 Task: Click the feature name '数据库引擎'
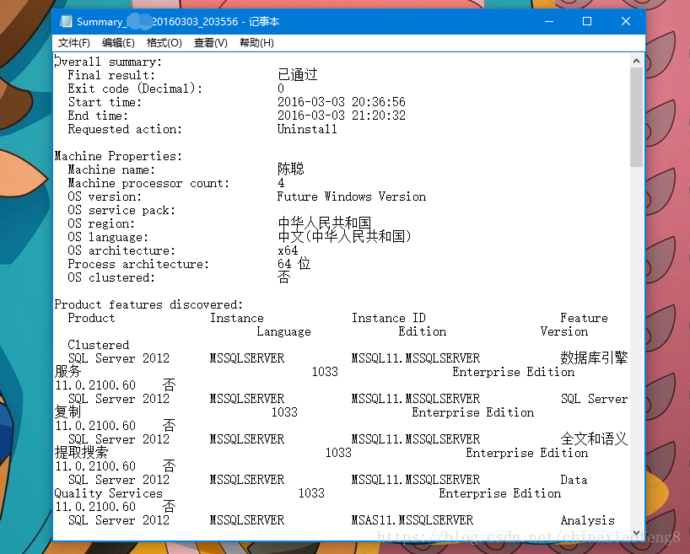[594, 358]
